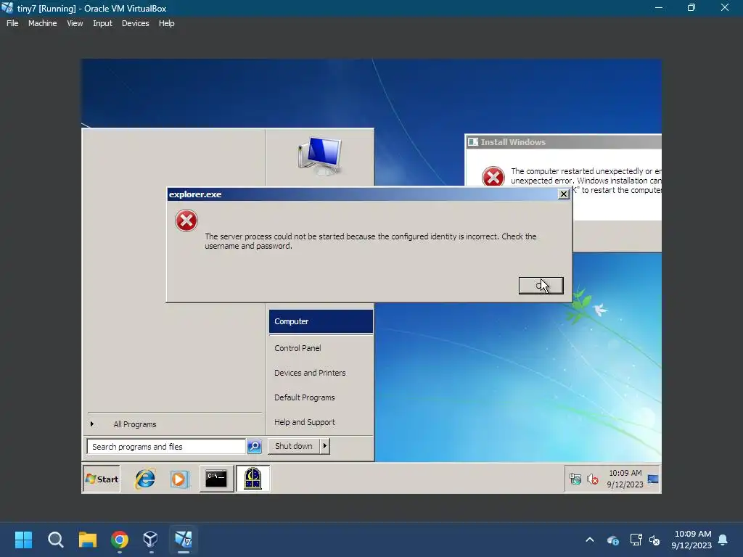Click the host network tray icon
Screen dimensions: 743x557
636,540
